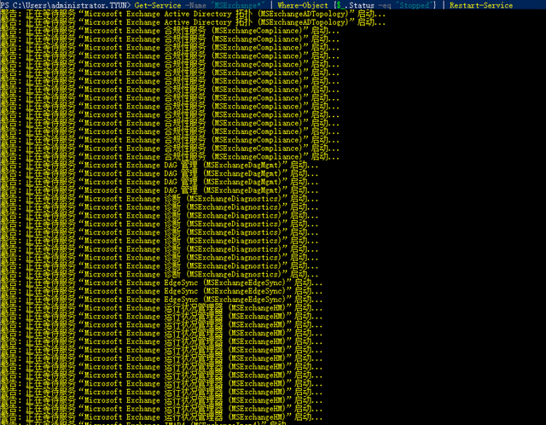Viewport: 546px width, 425px height.
Task: Select the first MSExchangeADTopology warning line
Action: 193,14
